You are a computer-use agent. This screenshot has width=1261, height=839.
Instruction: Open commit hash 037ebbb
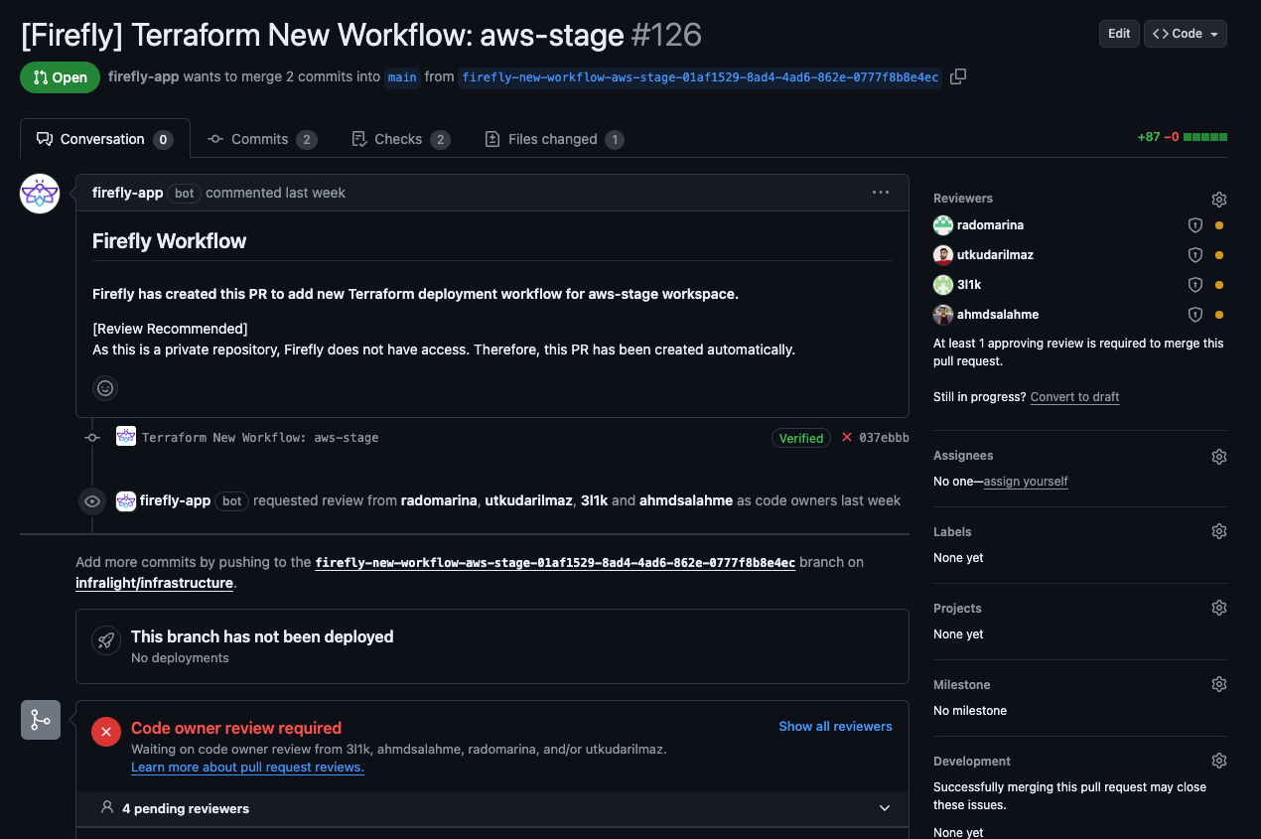(x=884, y=438)
